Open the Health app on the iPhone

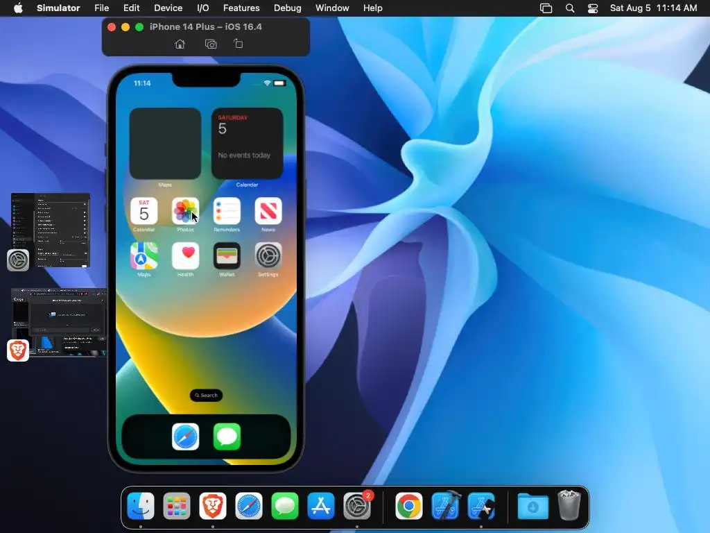[185, 256]
